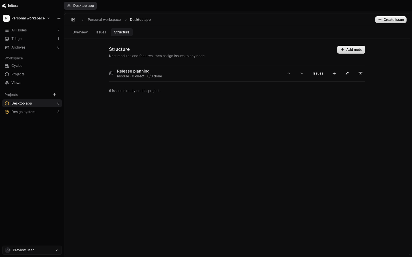Select Desktop app project in sidebar
The image size is (412, 257).
(32, 103)
